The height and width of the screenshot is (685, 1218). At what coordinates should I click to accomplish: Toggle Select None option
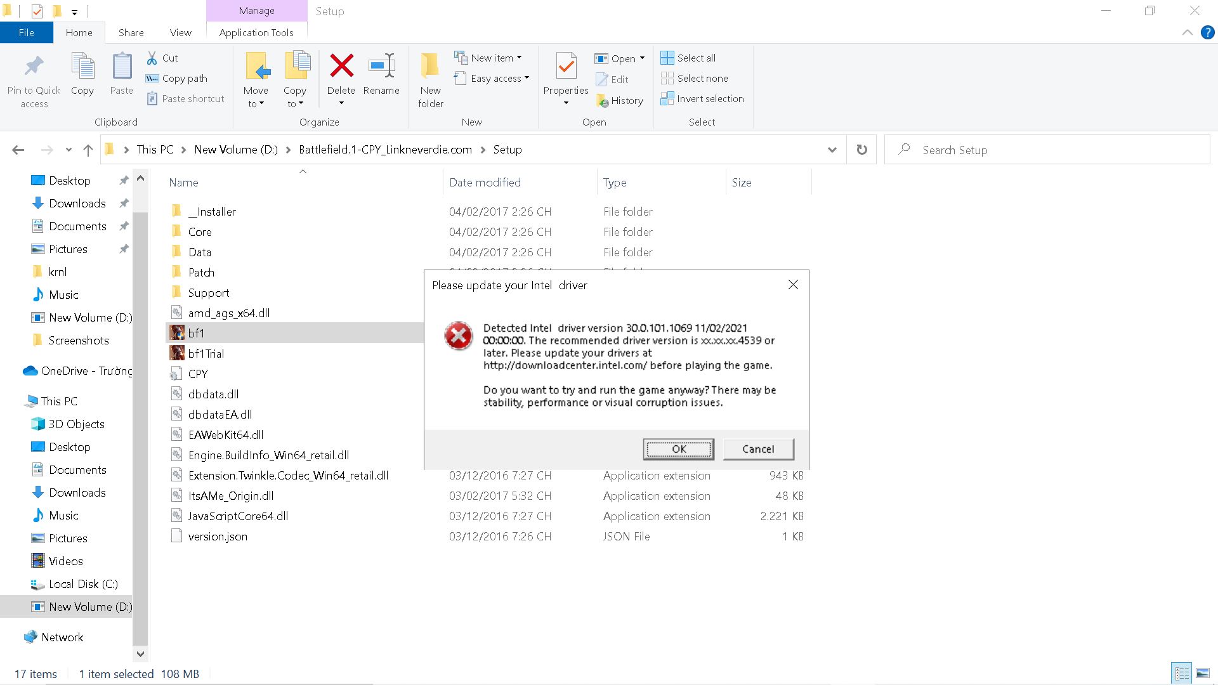pos(702,78)
